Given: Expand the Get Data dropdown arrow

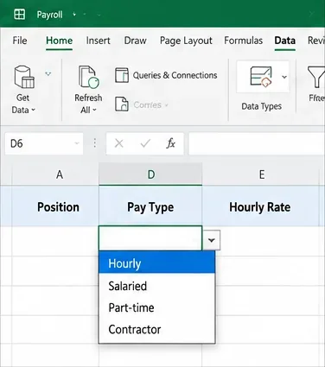Looking at the screenshot, I should coord(33,110).
